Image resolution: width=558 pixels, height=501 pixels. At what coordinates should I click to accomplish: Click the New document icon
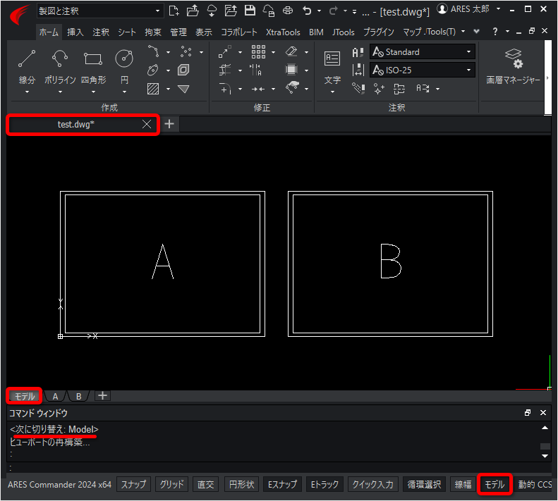click(174, 11)
